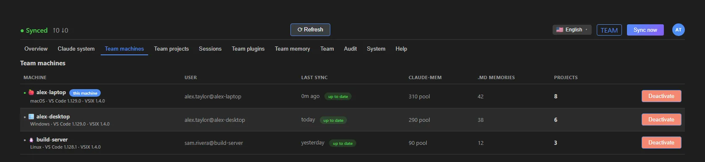
Task: Open the Team memory tab
Action: (292, 49)
